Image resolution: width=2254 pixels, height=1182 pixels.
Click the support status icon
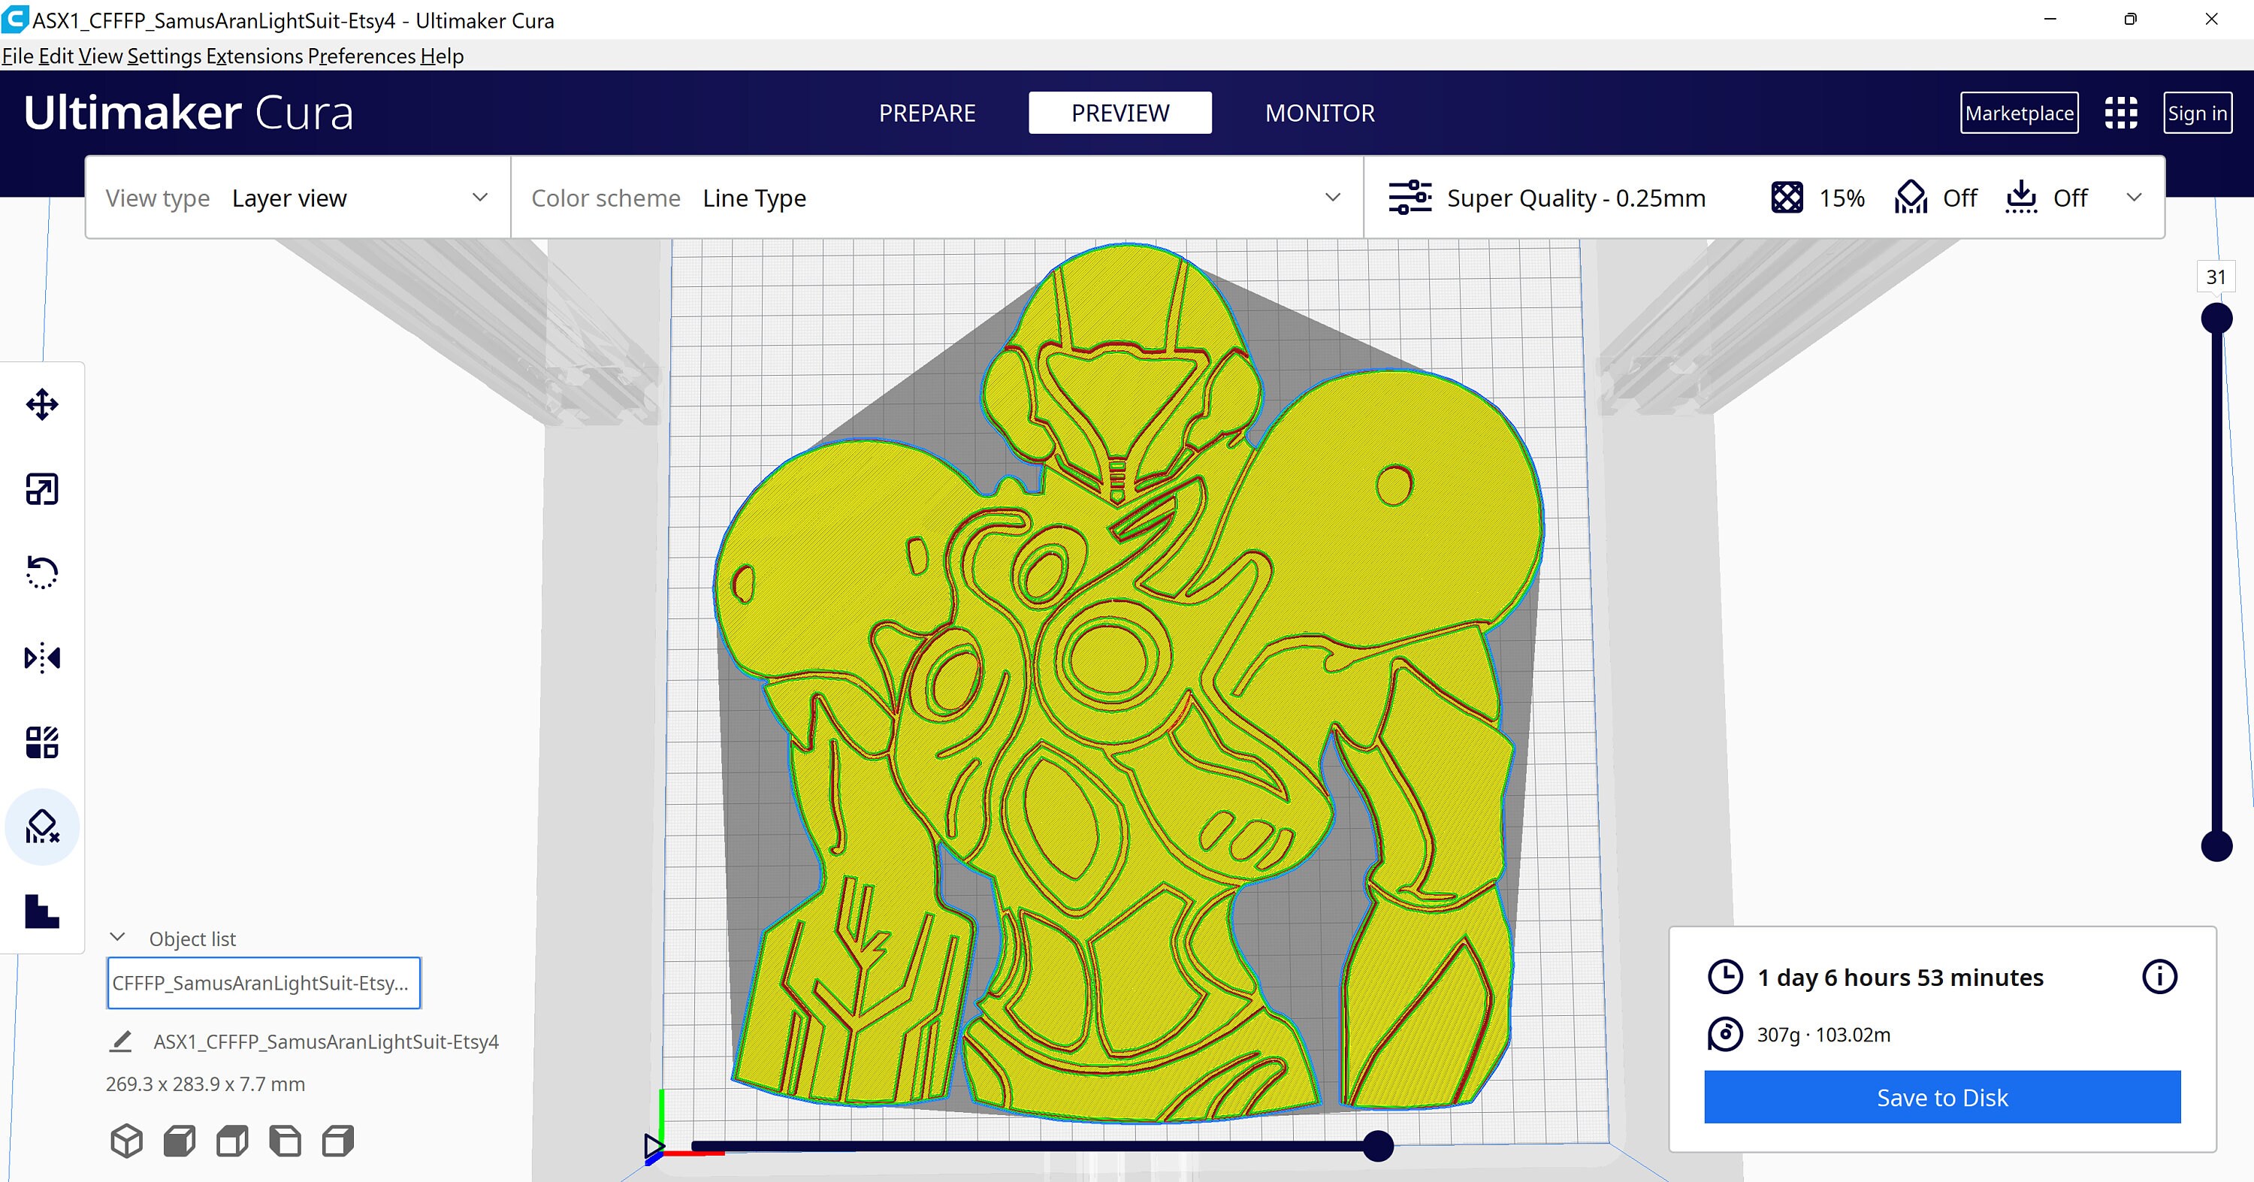tap(1911, 198)
